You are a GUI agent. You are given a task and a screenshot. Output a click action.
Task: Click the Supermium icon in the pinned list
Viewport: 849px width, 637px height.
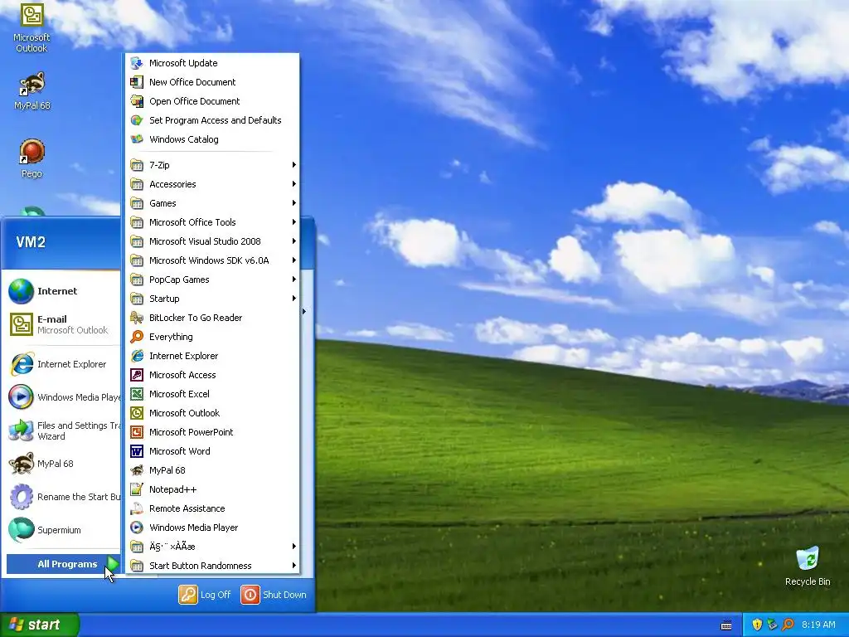[21, 530]
